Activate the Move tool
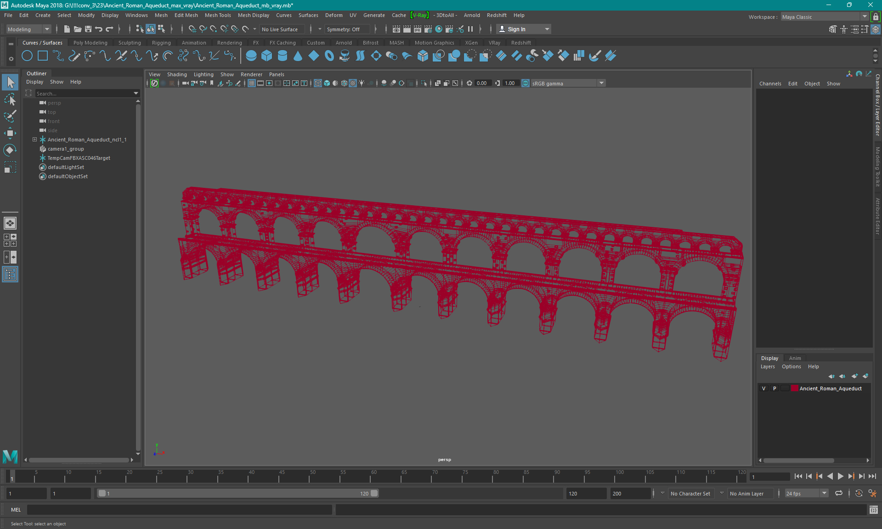 pyautogui.click(x=10, y=133)
